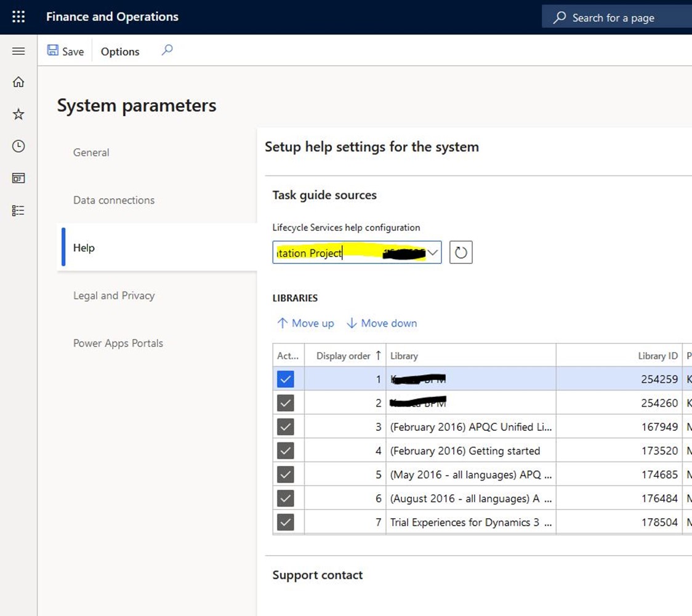Viewport: 692px width, 616px height.
Task: Open the Options menu
Action: (120, 52)
